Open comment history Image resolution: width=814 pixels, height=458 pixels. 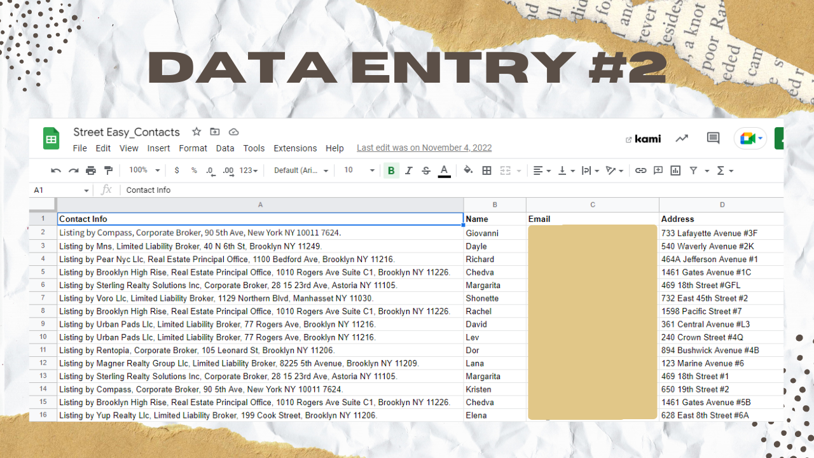pos(714,138)
